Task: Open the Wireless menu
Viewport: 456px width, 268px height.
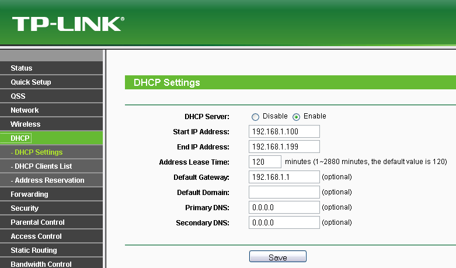Action: click(x=51, y=124)
